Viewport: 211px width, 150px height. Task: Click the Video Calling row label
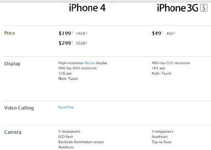19,108
